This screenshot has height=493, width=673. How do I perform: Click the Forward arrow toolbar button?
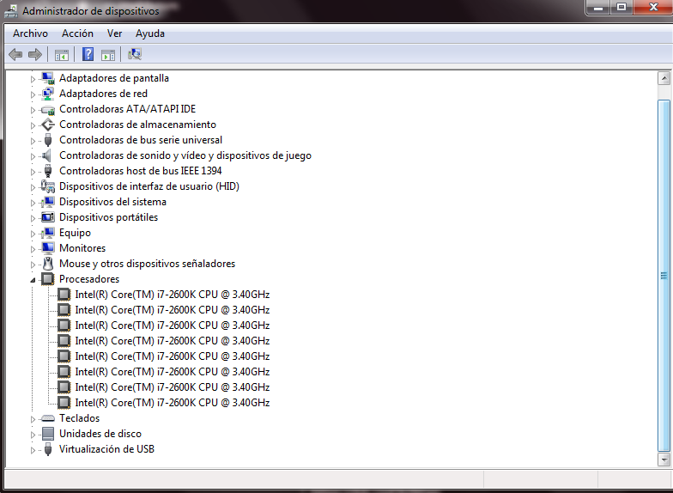pos(34,55)
